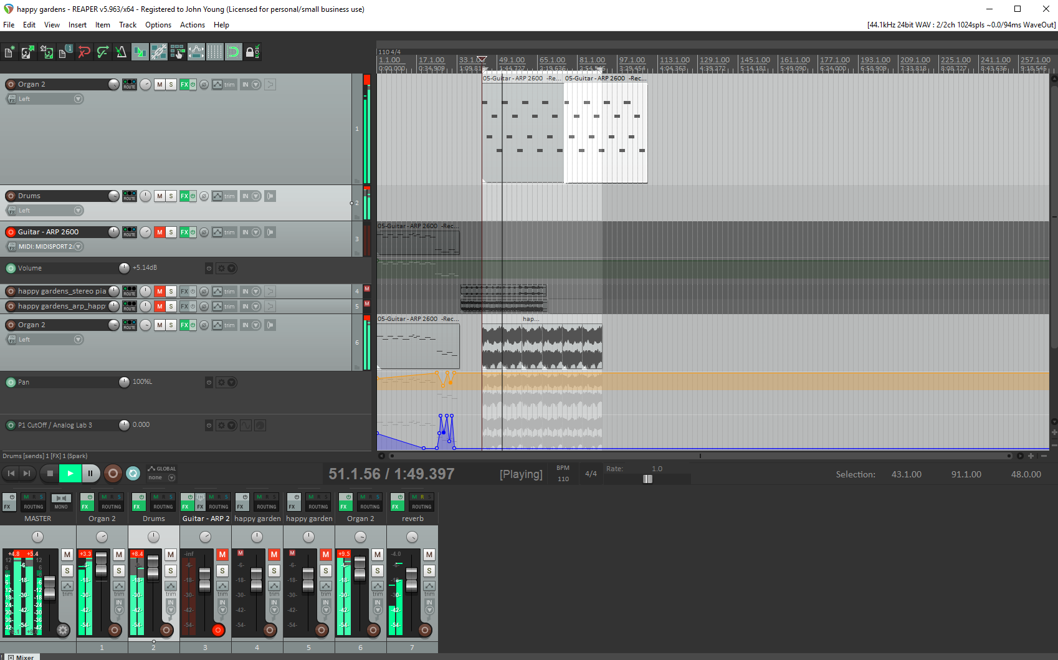
Task: Pause playback with the pause button
Action: tap(90, 474)
